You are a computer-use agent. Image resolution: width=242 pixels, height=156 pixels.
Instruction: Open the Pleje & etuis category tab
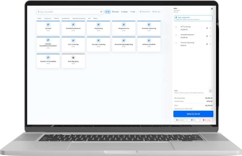click(48, 19)
